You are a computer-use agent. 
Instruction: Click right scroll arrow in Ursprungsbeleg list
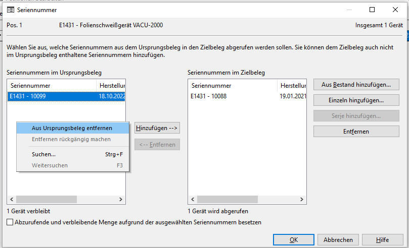(x=121, y=200)
